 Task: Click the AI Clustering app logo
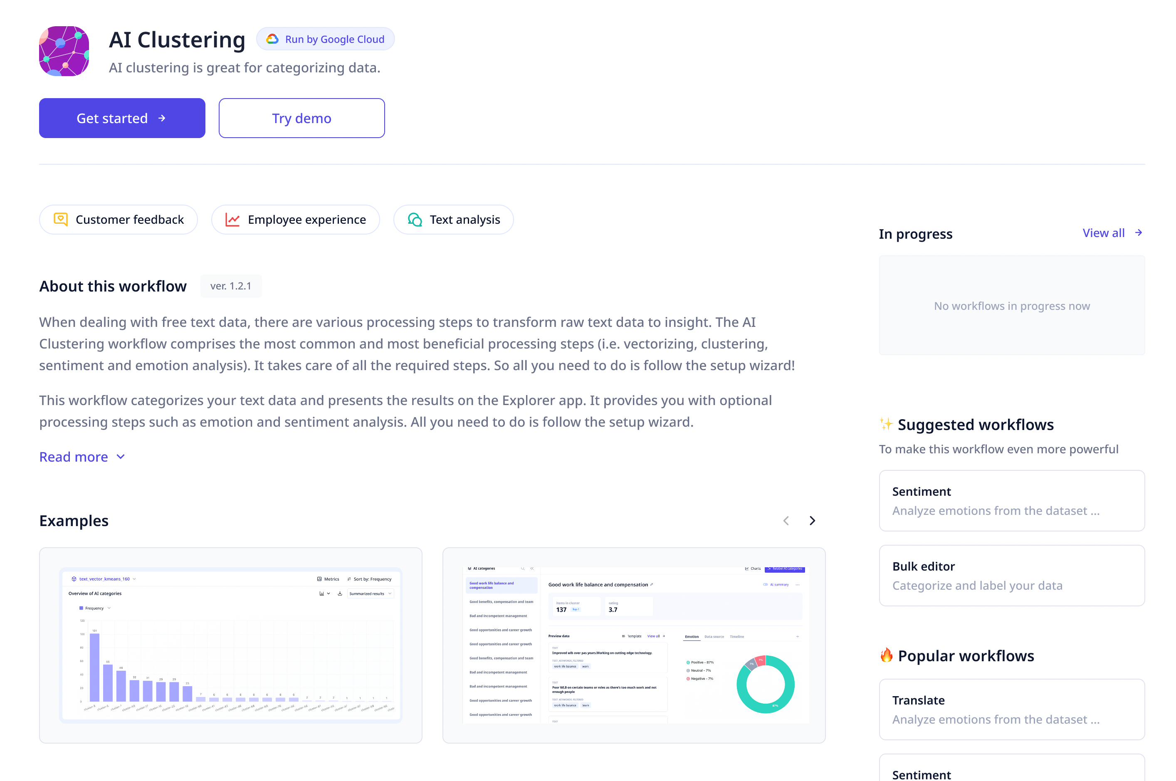64,51
